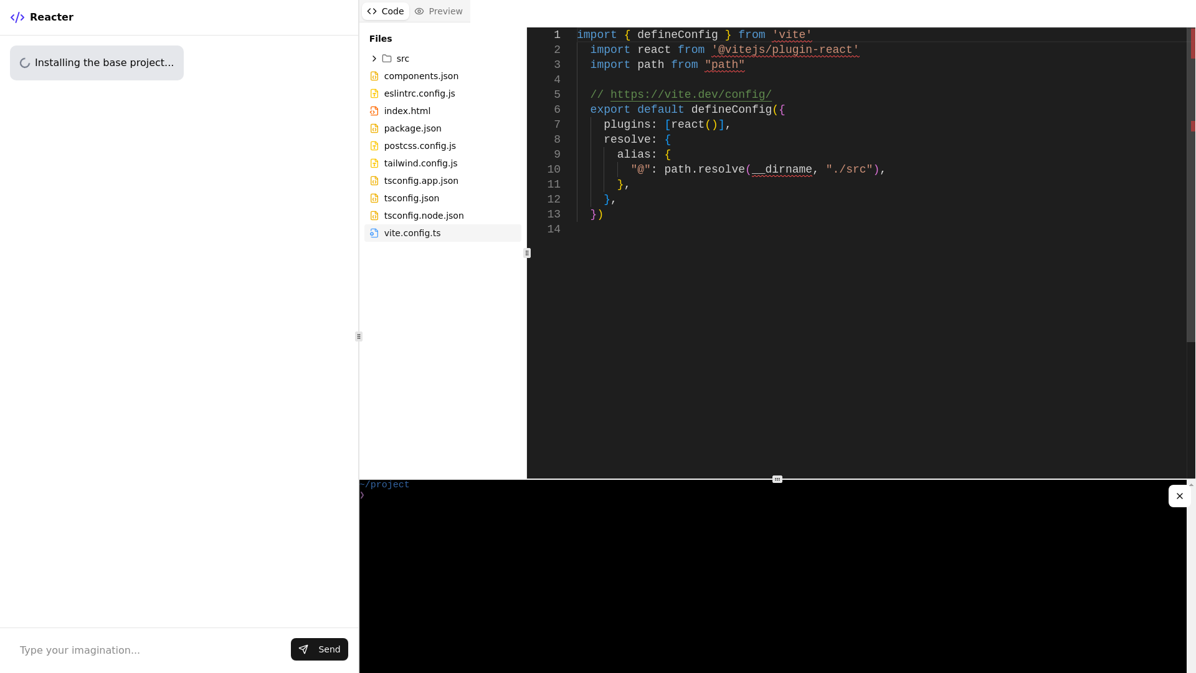Image resolution: width=1196 pixels, height=673 pixels.
Task: Expand the src folder chevron
Action: [374, 59]
